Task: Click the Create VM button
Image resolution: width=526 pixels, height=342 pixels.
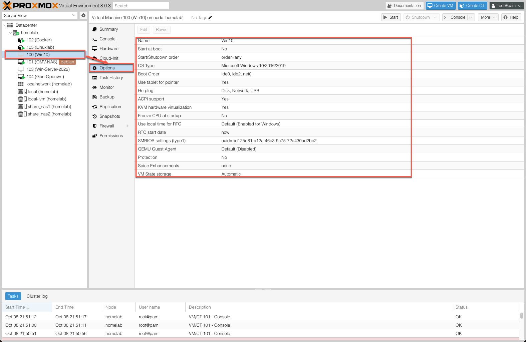Action: point(441,6)
